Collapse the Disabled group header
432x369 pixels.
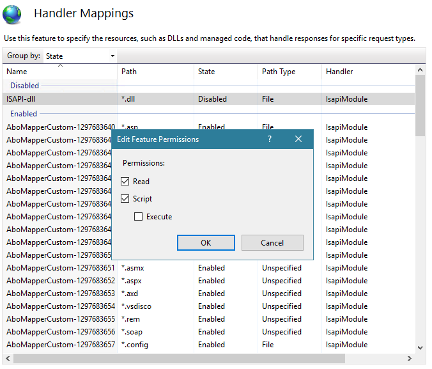(24, 86)
